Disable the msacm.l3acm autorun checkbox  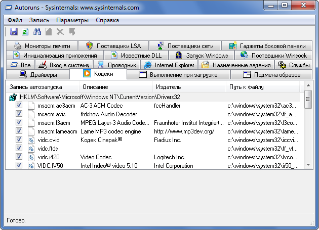point(19,122)
